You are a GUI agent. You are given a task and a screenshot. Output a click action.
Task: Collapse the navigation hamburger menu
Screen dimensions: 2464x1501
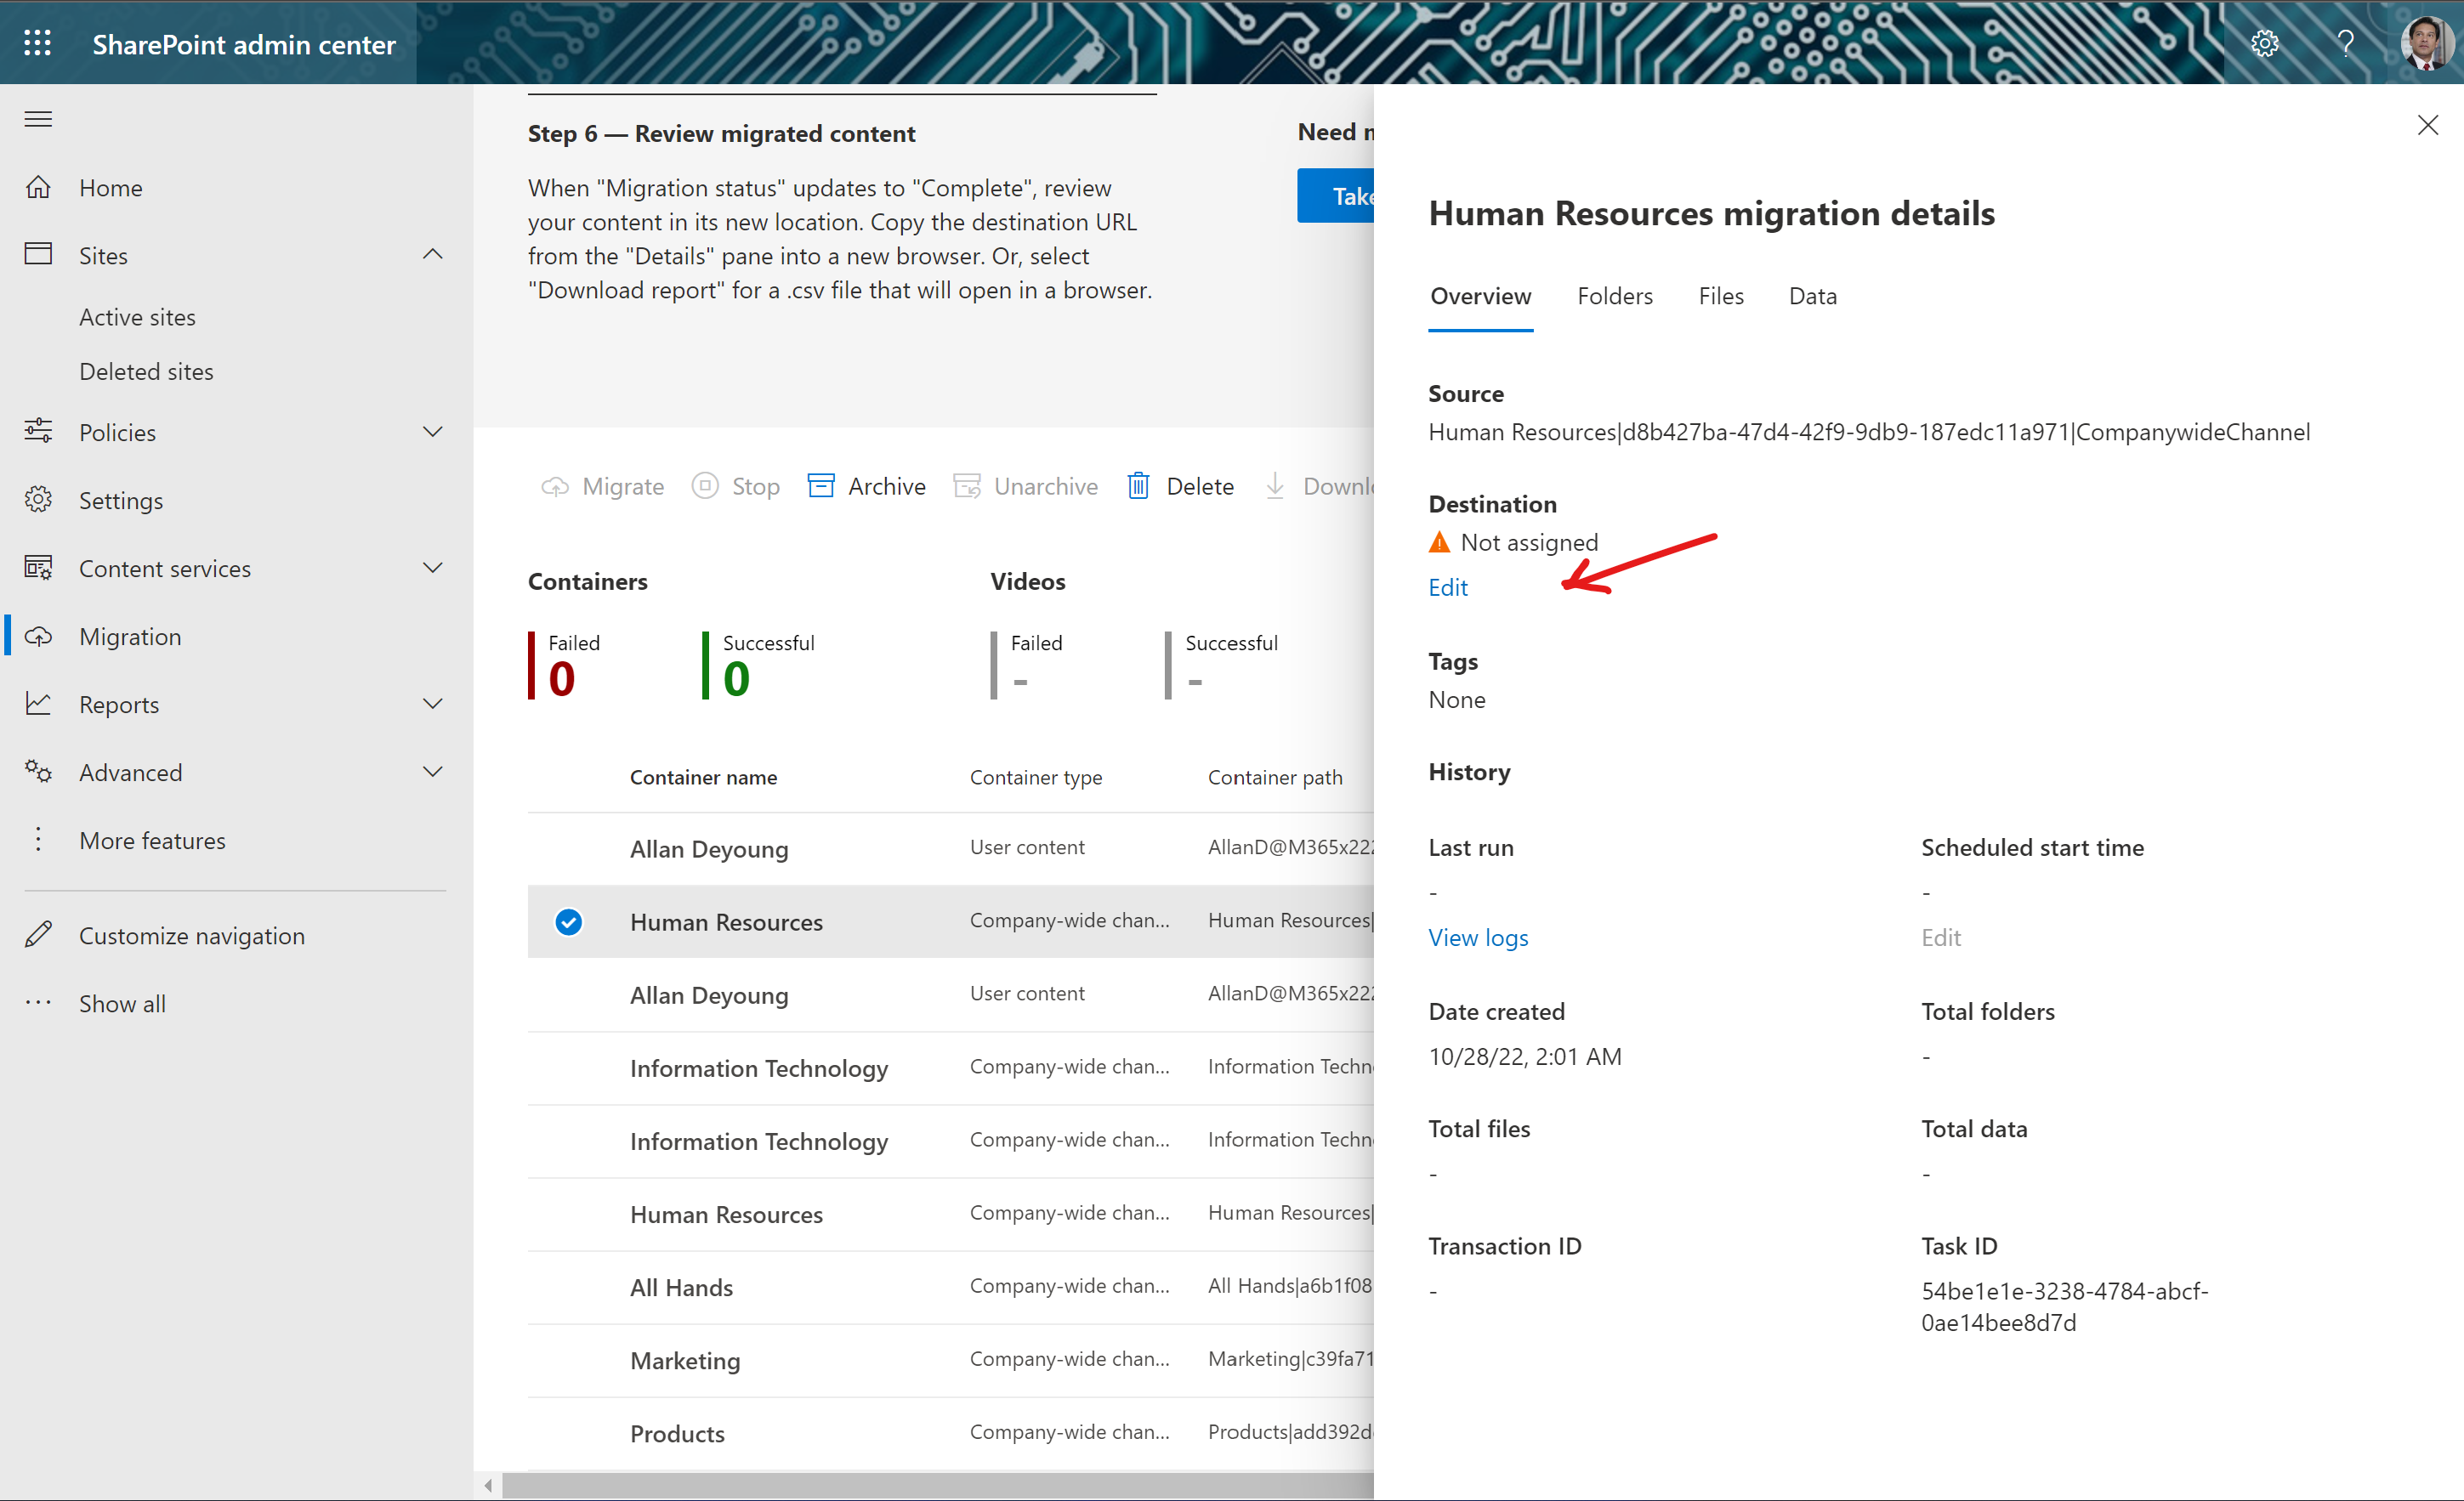click(x=38, y=120)
